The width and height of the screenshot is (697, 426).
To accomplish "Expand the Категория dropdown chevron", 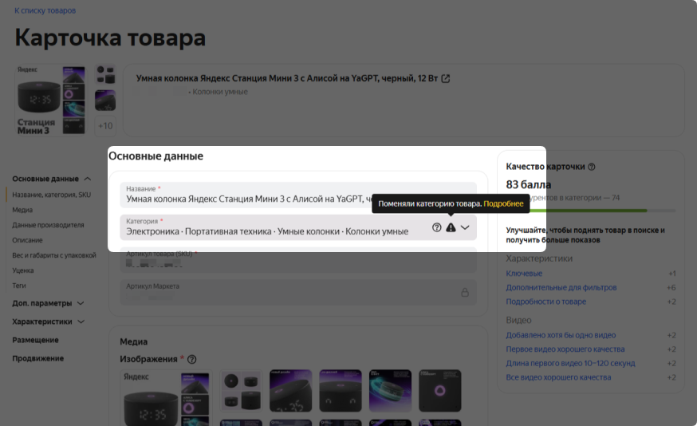I will point(466,227).
